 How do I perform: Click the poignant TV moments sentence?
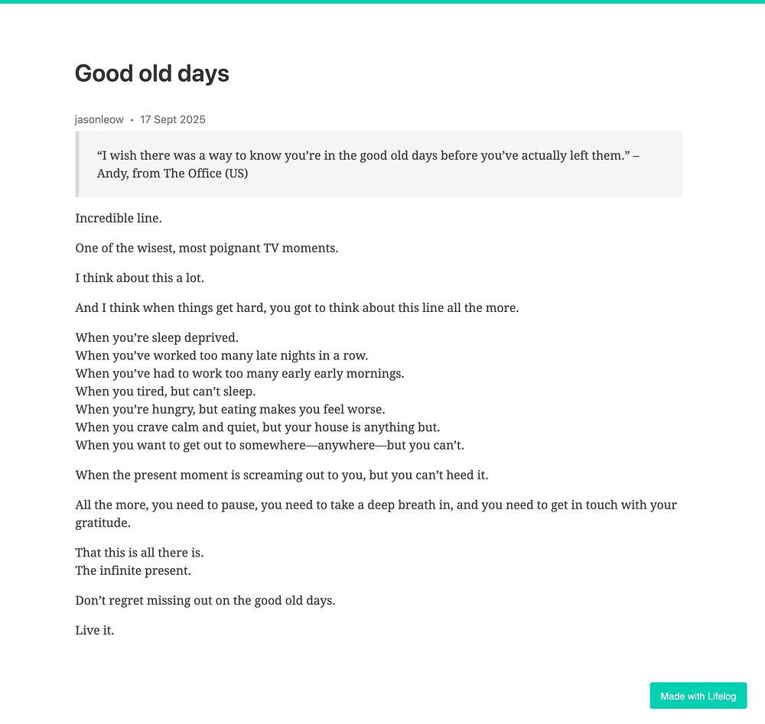click(x=207, y=248)
